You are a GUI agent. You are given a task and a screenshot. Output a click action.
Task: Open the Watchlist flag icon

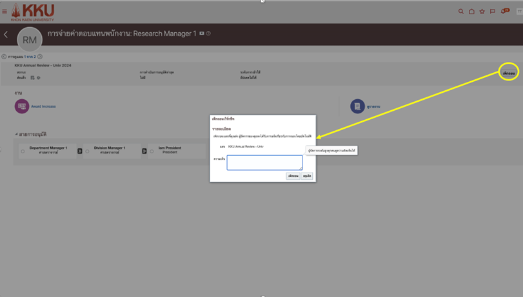[x=493, y=12]
